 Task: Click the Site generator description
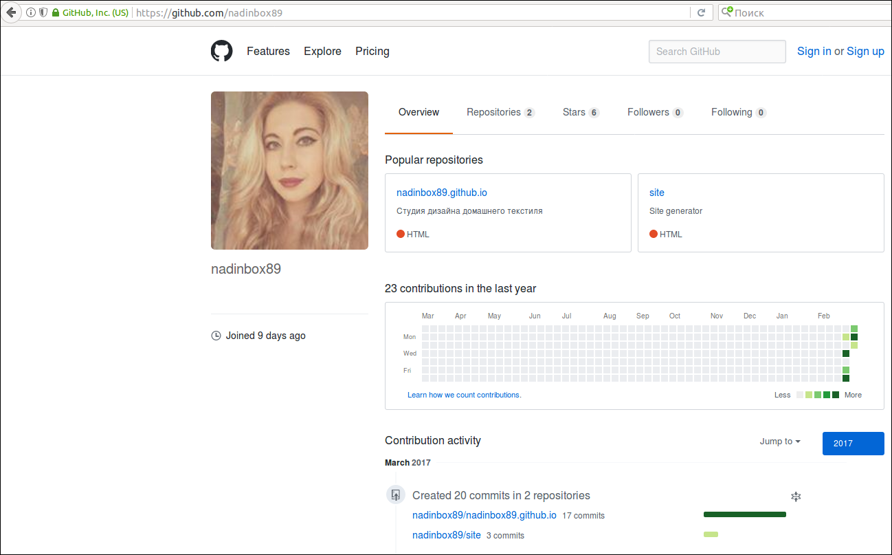click(x=676, y=211)
